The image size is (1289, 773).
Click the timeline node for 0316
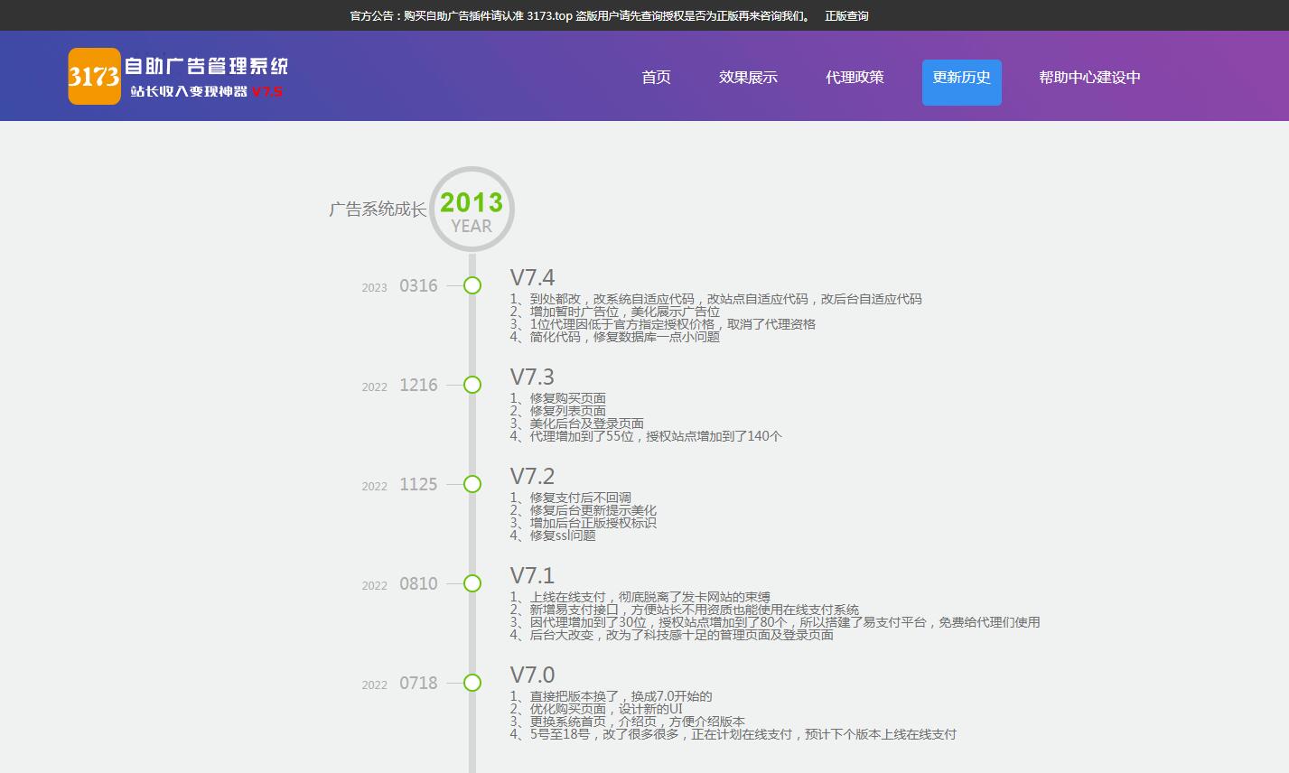(x=472, y=286)
